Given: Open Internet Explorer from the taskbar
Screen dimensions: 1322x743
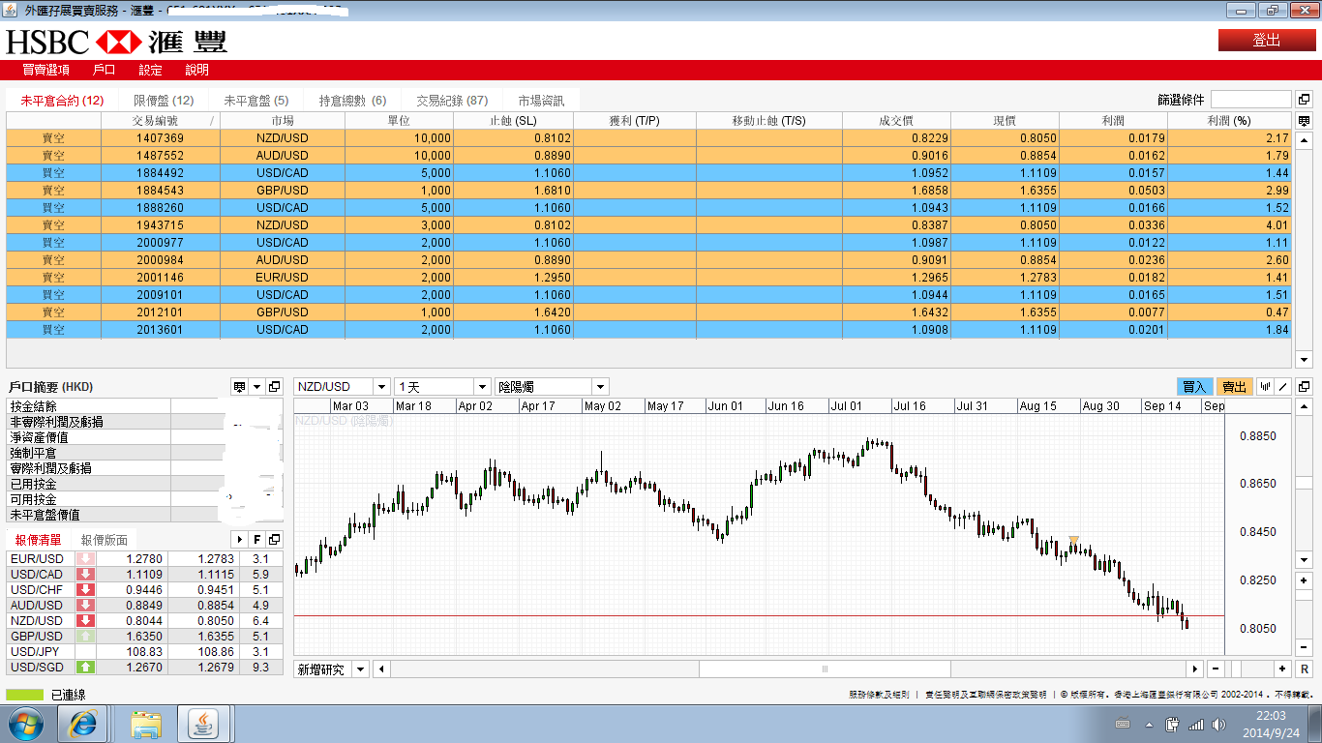Looking at the screenshot, I should click(82, 723).
